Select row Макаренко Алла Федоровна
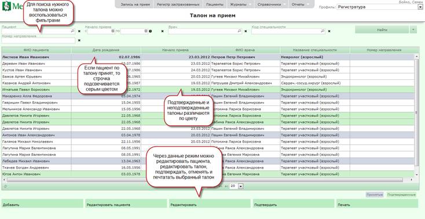The height and width of the screenshot is (219, 425). (x=208, y=96)
